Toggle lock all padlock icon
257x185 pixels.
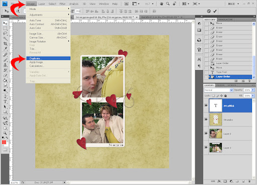tap(225, 95)
